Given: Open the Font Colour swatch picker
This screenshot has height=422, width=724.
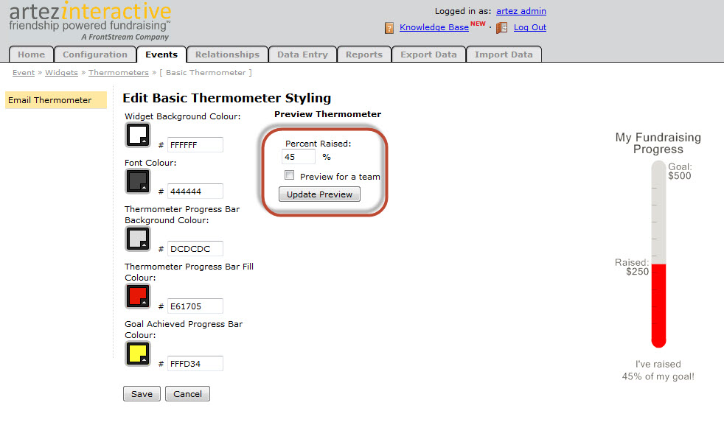Looking at the screenshot, I should point(138,181).
